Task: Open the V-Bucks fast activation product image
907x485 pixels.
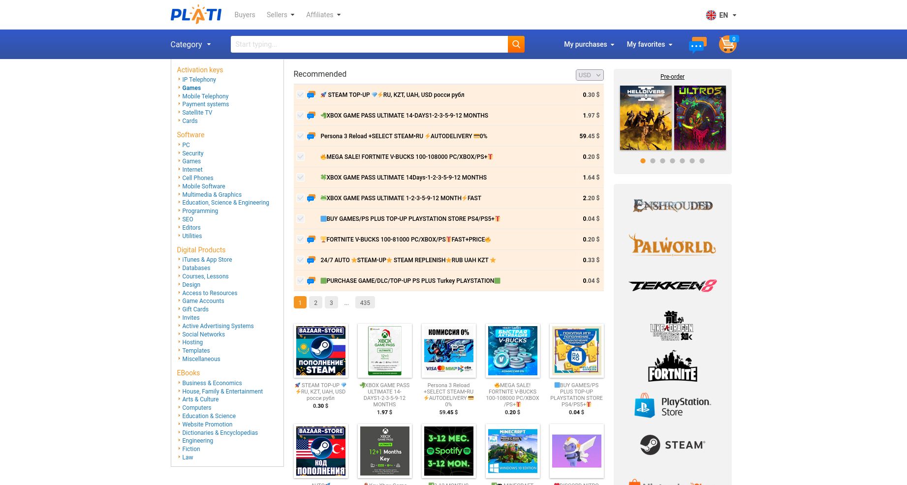Action: 513,351
